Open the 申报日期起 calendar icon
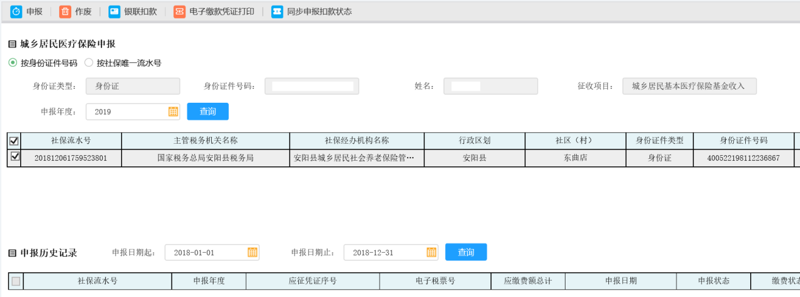Viewport: 800px width, 297px height. click(x=252, y=252)
